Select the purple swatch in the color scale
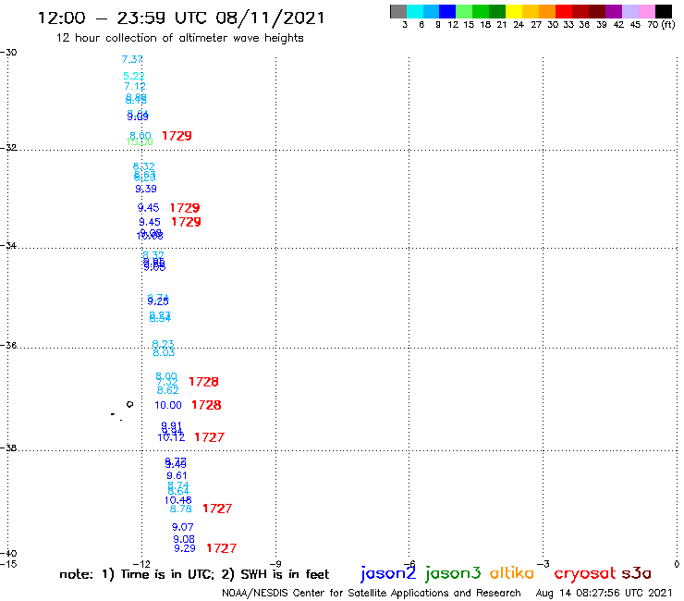This screenshot has height=601, width=684. [614, 11]
